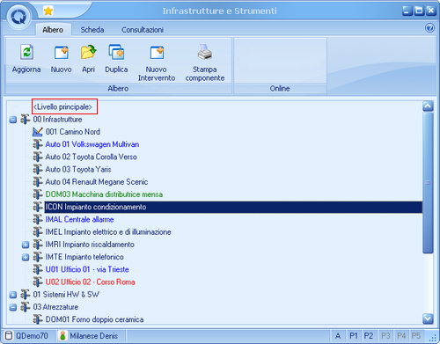
Task: Click the vertical scrollbar thumb
Action: click(x=428, y=182)
